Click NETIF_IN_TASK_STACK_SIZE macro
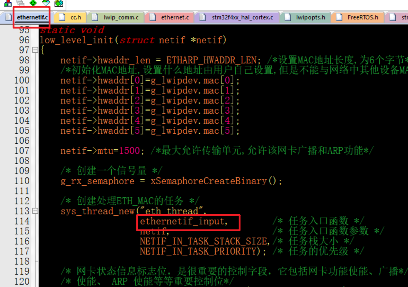The image size is (408, 287). coord(203,241)
